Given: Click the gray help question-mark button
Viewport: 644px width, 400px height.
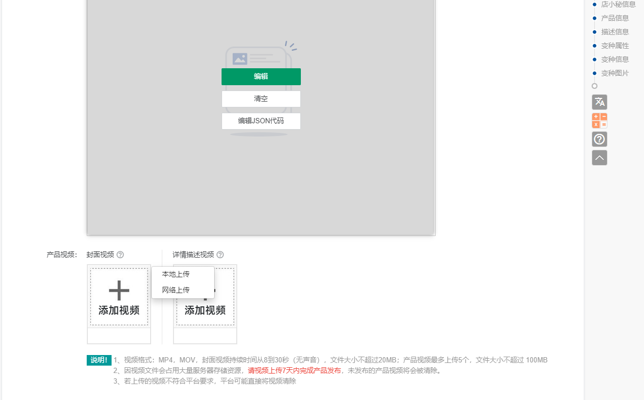Looking at the screenshot, I should tap(599, 139).
